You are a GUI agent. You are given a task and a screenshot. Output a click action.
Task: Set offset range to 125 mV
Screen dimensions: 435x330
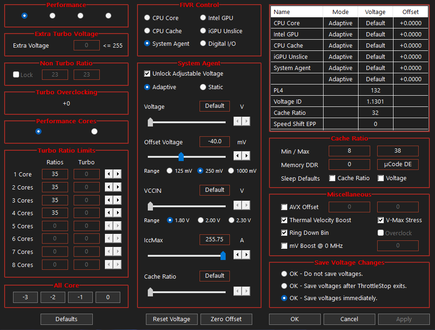(x=170, y=170)
